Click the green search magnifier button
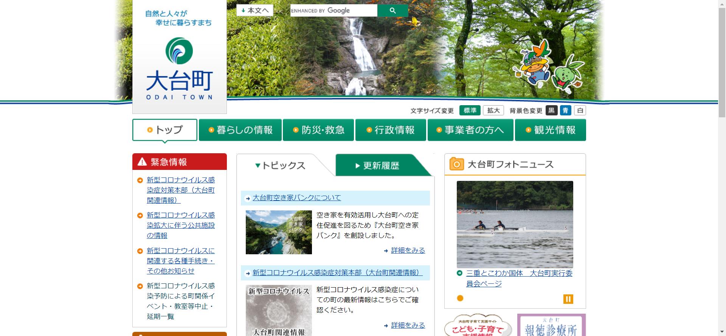Screen dimensions: 726x336 tap(393, 11)
